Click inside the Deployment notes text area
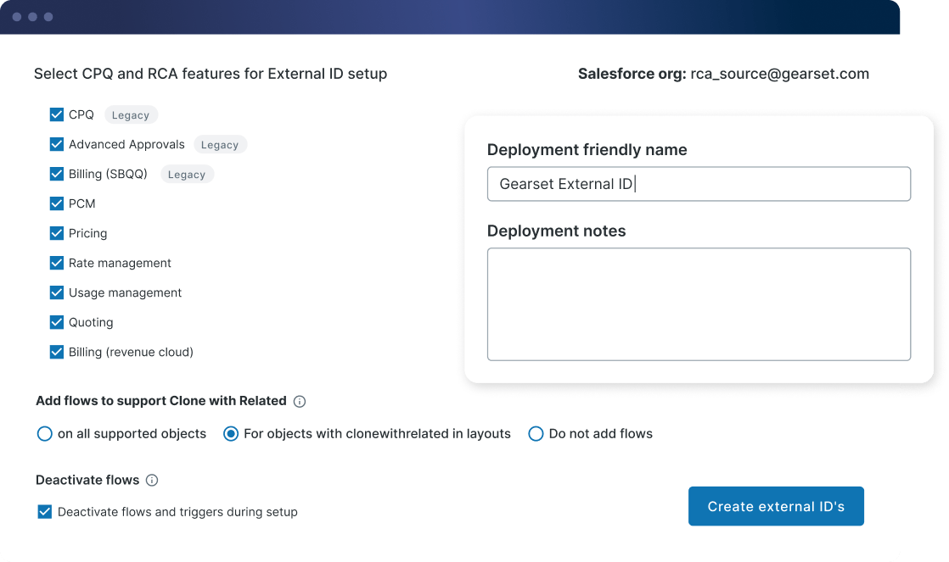The height and width of the screenshot is (562, 949). pyautogui.click(x=698, y=303)
